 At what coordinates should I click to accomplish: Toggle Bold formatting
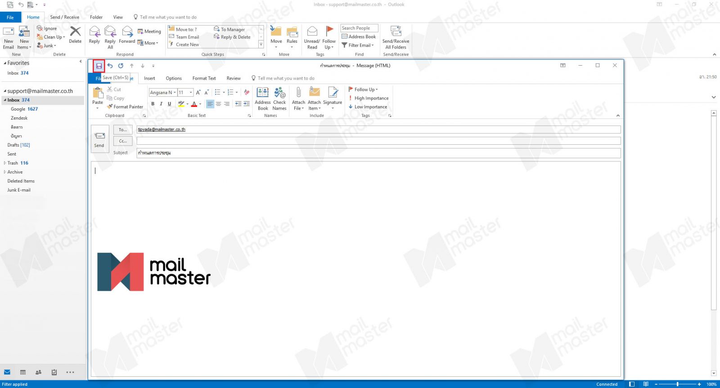[153, 104]
